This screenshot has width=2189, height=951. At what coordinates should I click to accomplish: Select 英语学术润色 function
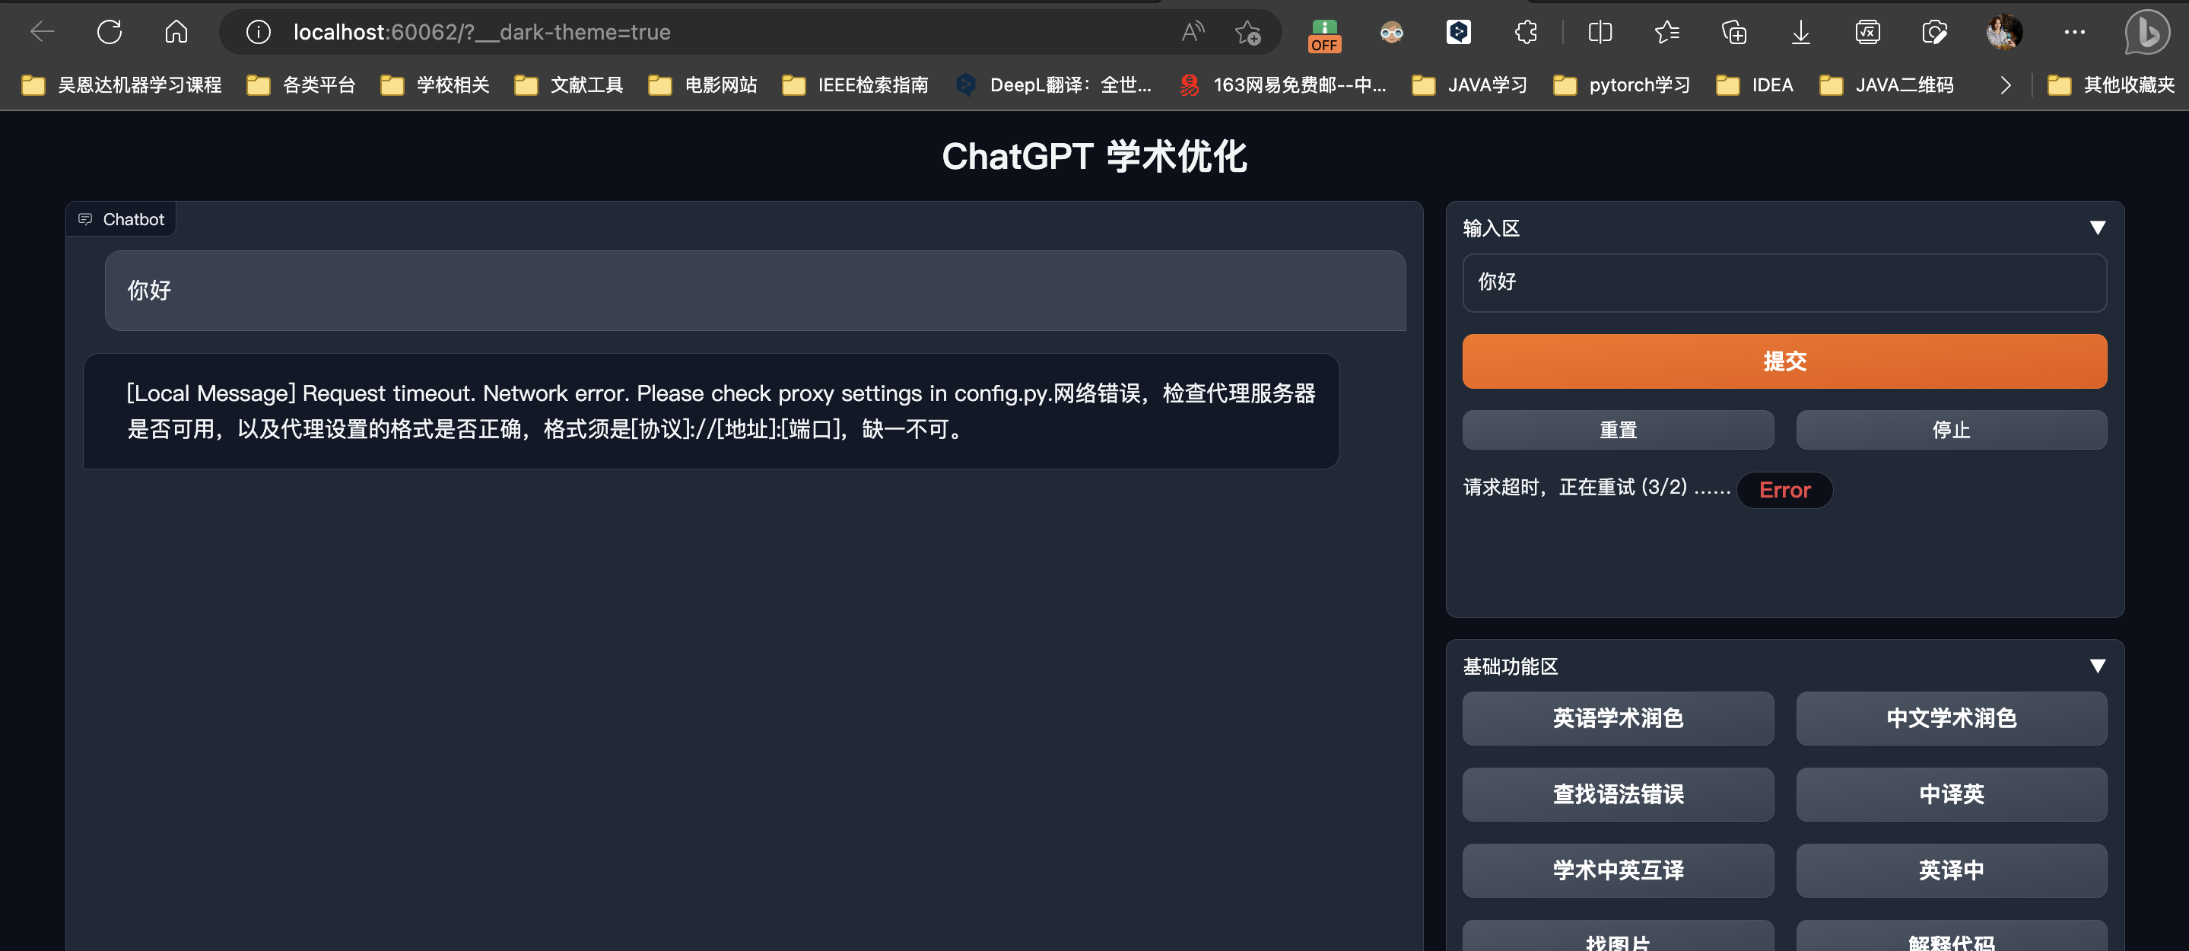tap(1618, 718)
